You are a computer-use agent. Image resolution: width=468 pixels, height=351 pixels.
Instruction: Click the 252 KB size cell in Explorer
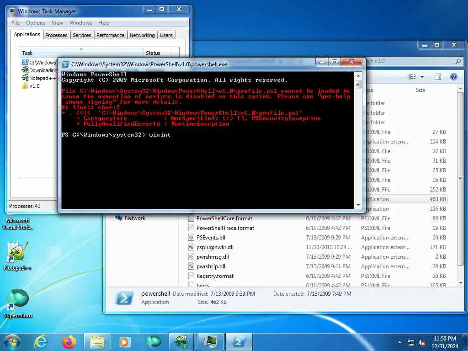click(x=438, y=190)
